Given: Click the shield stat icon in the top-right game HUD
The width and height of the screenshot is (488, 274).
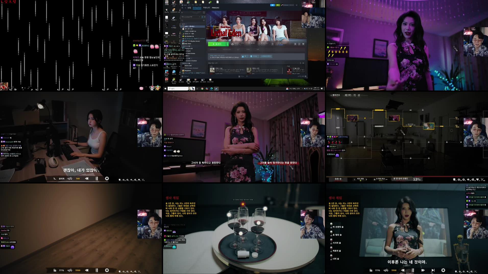Looking at the screenshot, I should (x=454, y=179).
